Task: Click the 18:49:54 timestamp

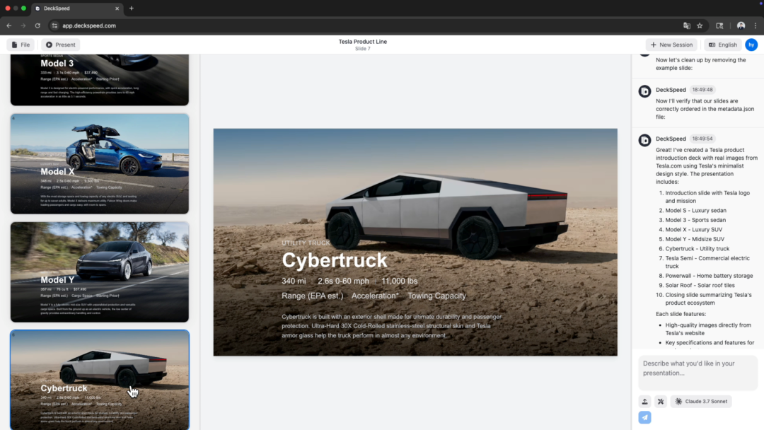Action: (x=702, y=139)
